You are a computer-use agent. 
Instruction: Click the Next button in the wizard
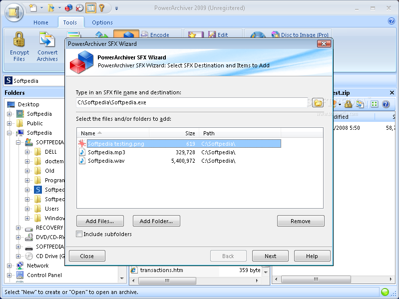270,256
